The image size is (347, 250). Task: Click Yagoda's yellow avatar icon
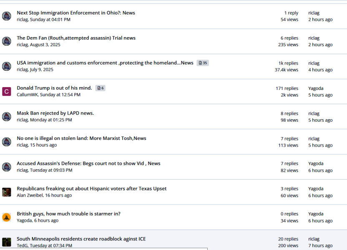tap(7, 217)
